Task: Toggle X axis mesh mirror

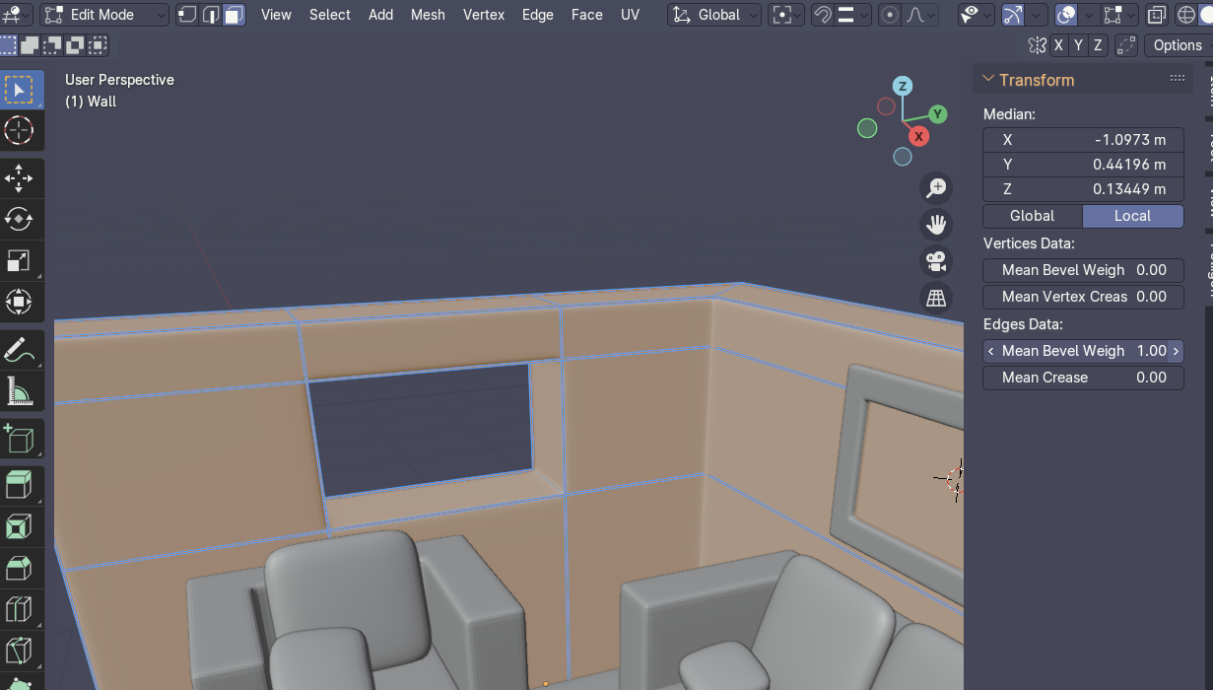Action: click(1058, 45)
